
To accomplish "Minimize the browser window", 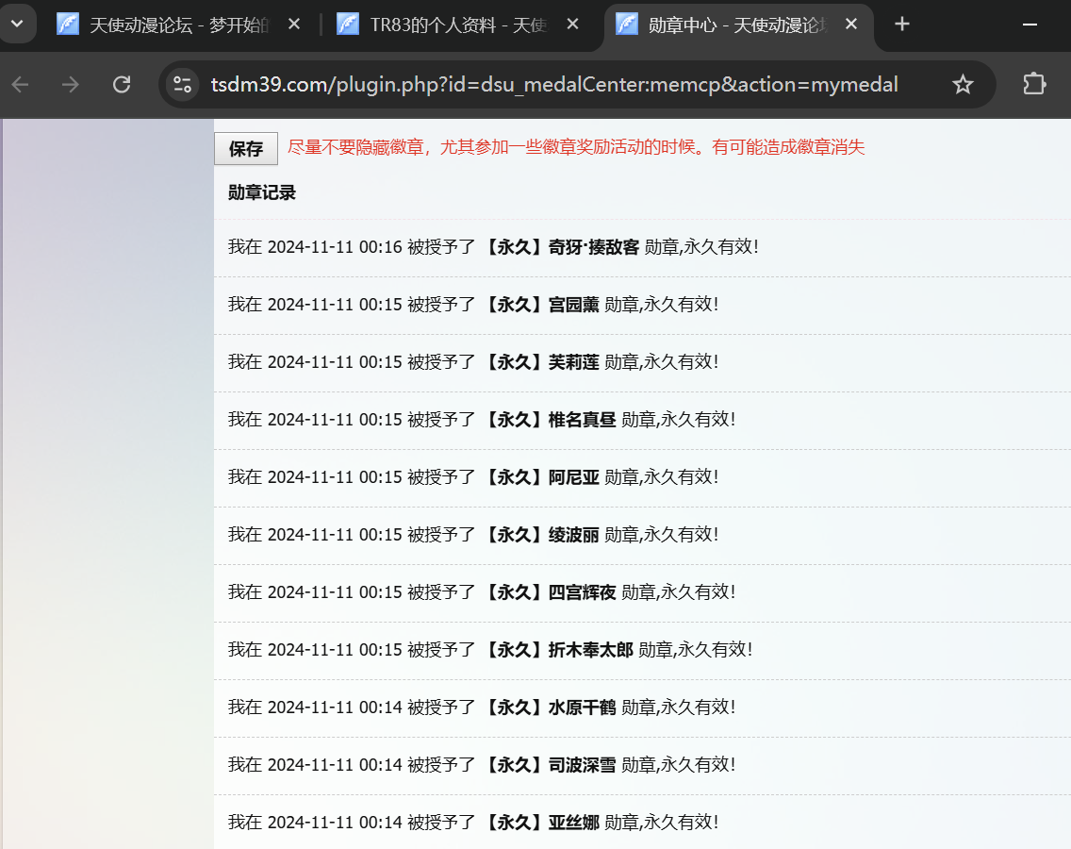I will tap(1029, 25).
